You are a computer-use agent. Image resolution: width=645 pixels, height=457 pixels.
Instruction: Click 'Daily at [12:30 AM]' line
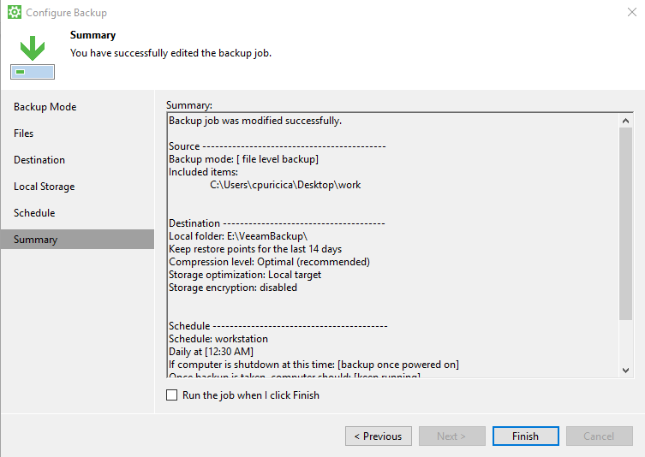[x=211, y=352]
